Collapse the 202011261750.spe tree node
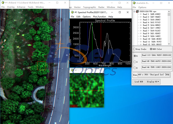The width and height of the screenshot is (173, 124). coord(134,11)
